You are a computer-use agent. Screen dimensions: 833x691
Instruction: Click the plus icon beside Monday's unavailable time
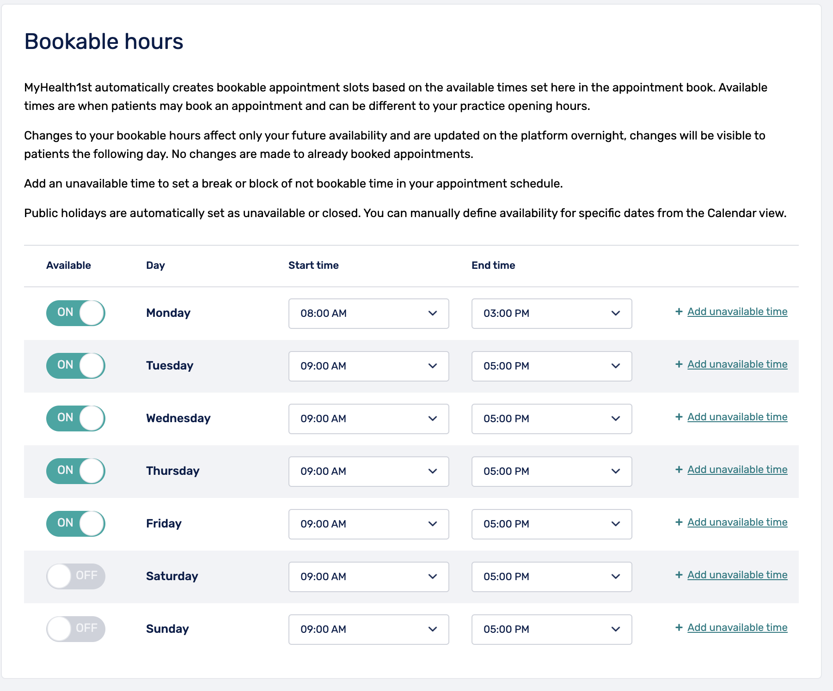pyautogui.click(x=679, y=312)
